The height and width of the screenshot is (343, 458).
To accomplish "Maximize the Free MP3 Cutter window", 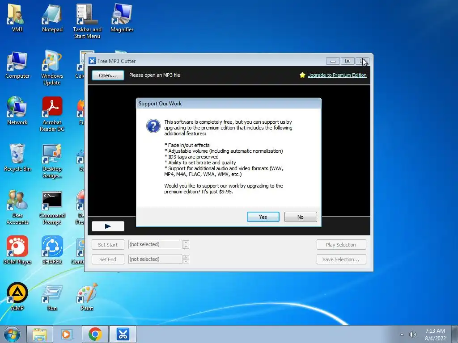I will coord(348,61).
